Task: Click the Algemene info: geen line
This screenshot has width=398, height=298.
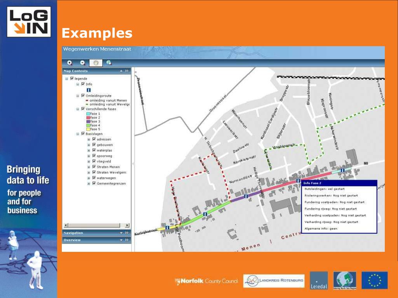Action: 321,229
